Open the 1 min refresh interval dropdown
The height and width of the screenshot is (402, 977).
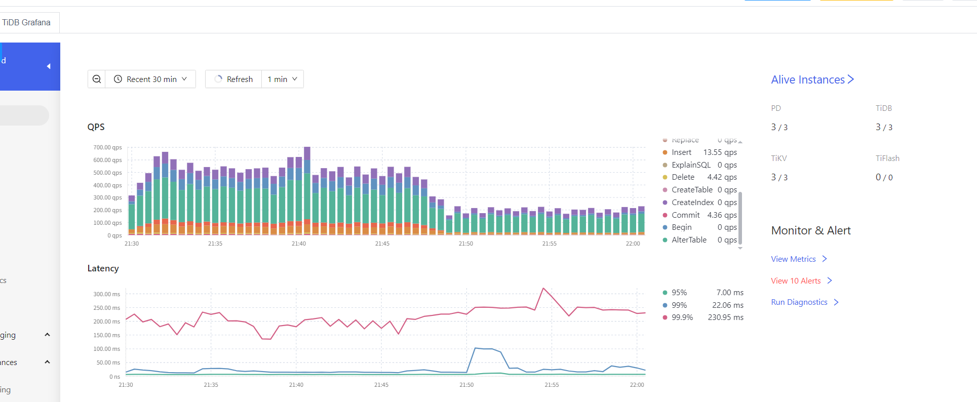282,79
